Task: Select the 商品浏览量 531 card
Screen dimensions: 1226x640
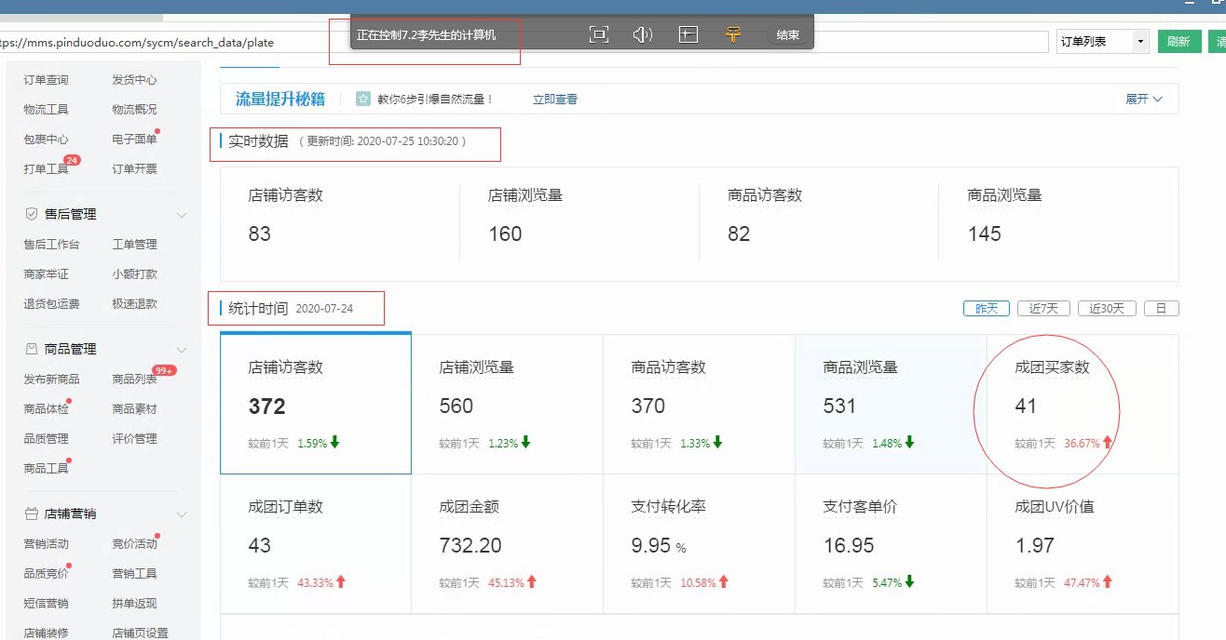Action: [x=892, y=405]
